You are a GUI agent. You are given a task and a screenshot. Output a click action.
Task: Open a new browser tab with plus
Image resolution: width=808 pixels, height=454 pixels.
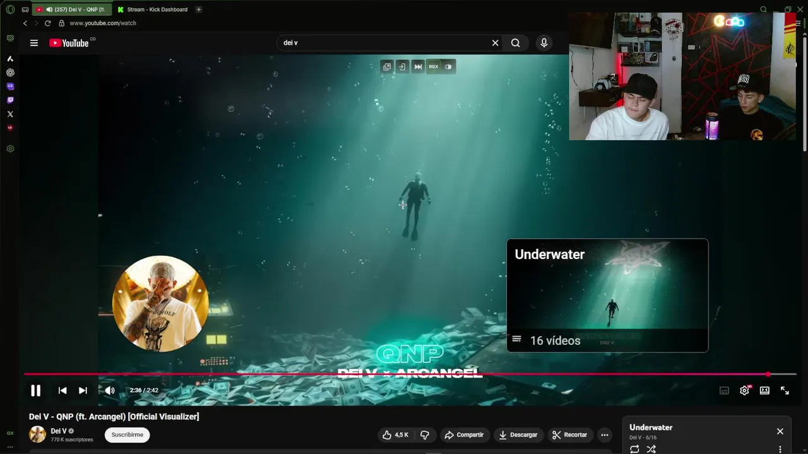point(199,9)
